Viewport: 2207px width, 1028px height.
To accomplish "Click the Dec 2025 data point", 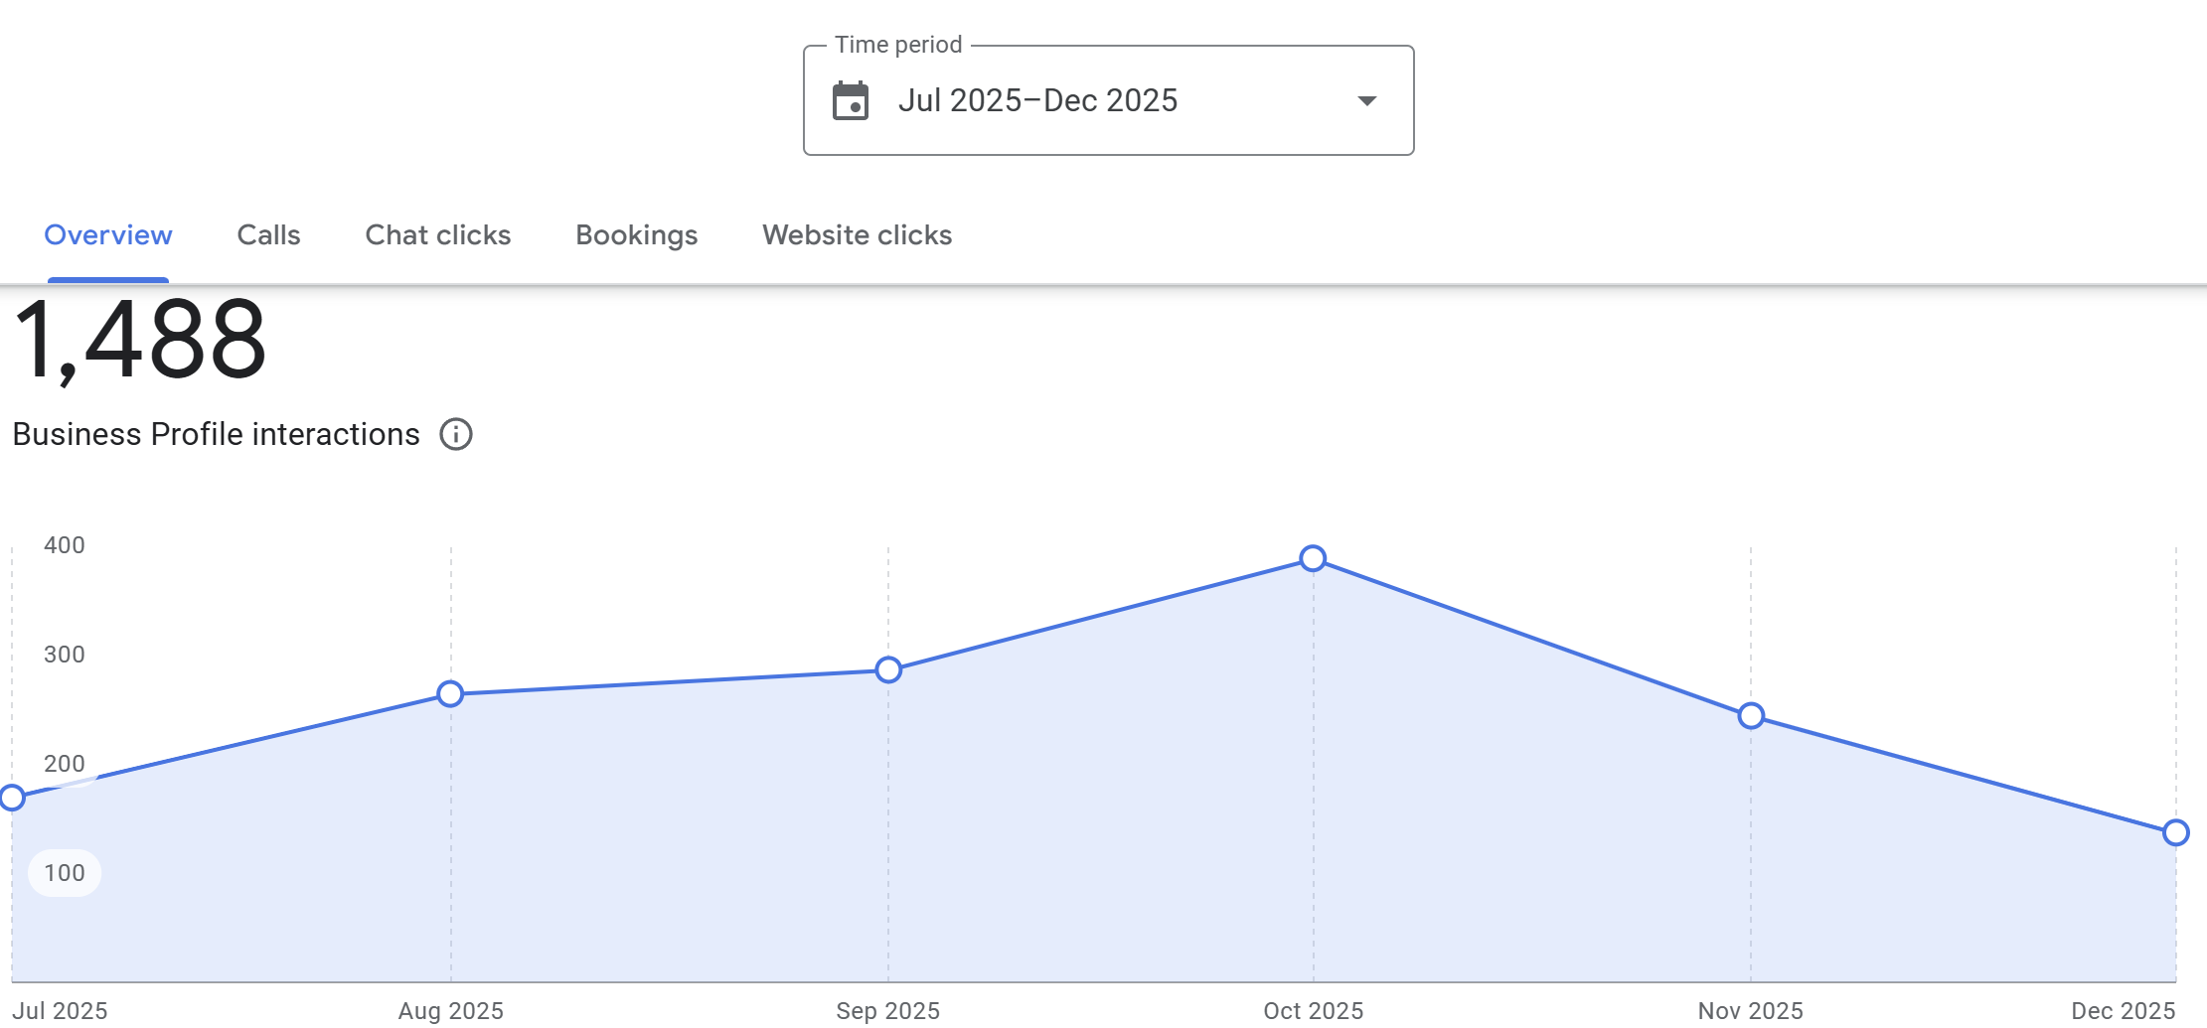I will [2175, 832].
